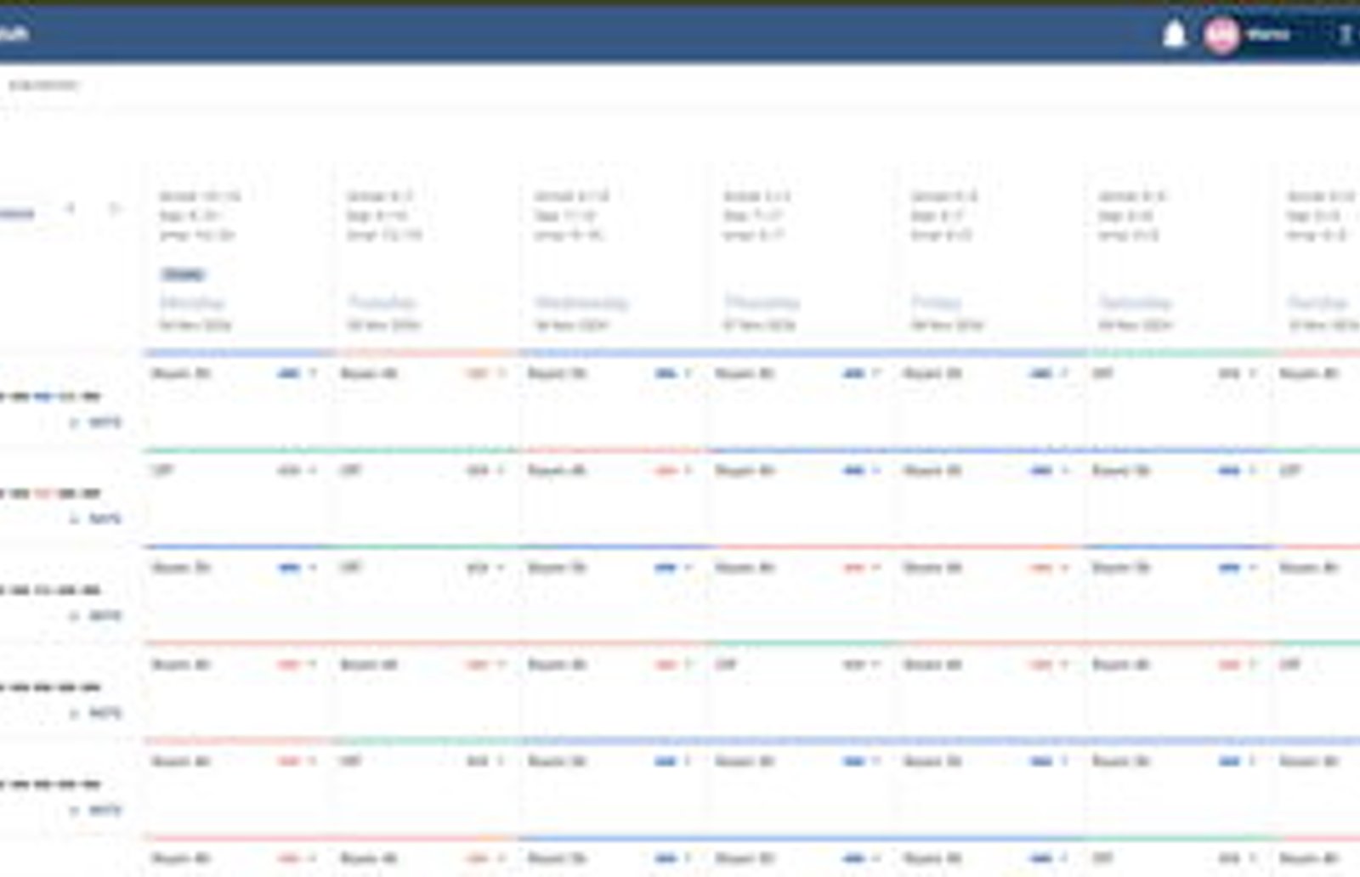Open Tuesday shift dropdown in first employee row

pyautogui.click(x=501, y=373)
